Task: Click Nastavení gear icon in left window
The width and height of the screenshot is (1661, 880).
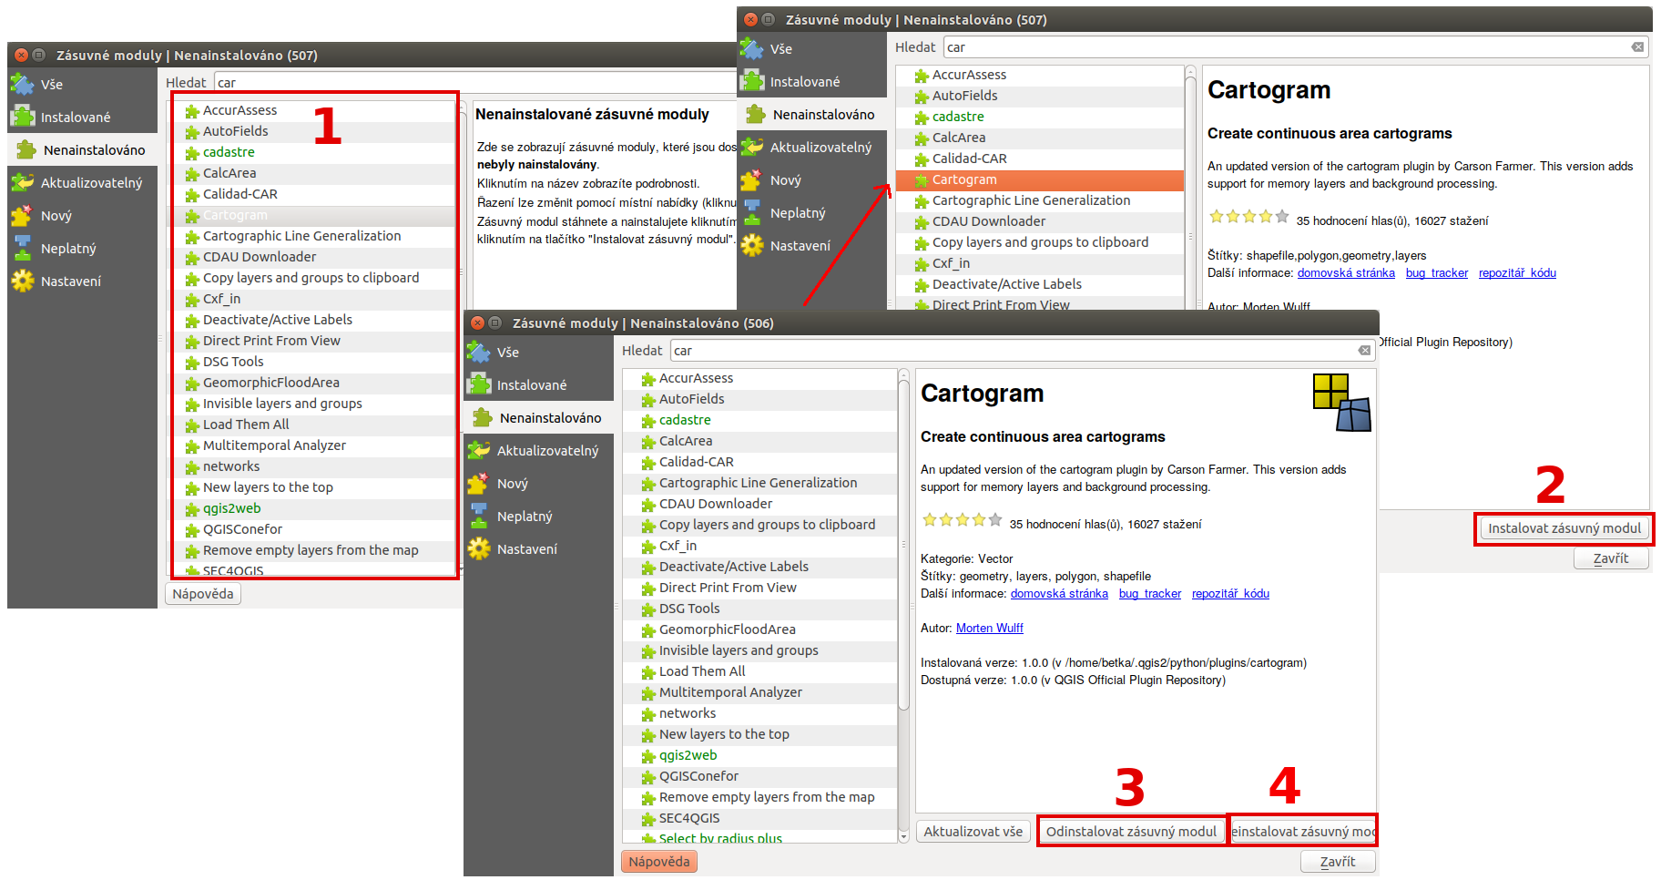Action: coord(22,281)
